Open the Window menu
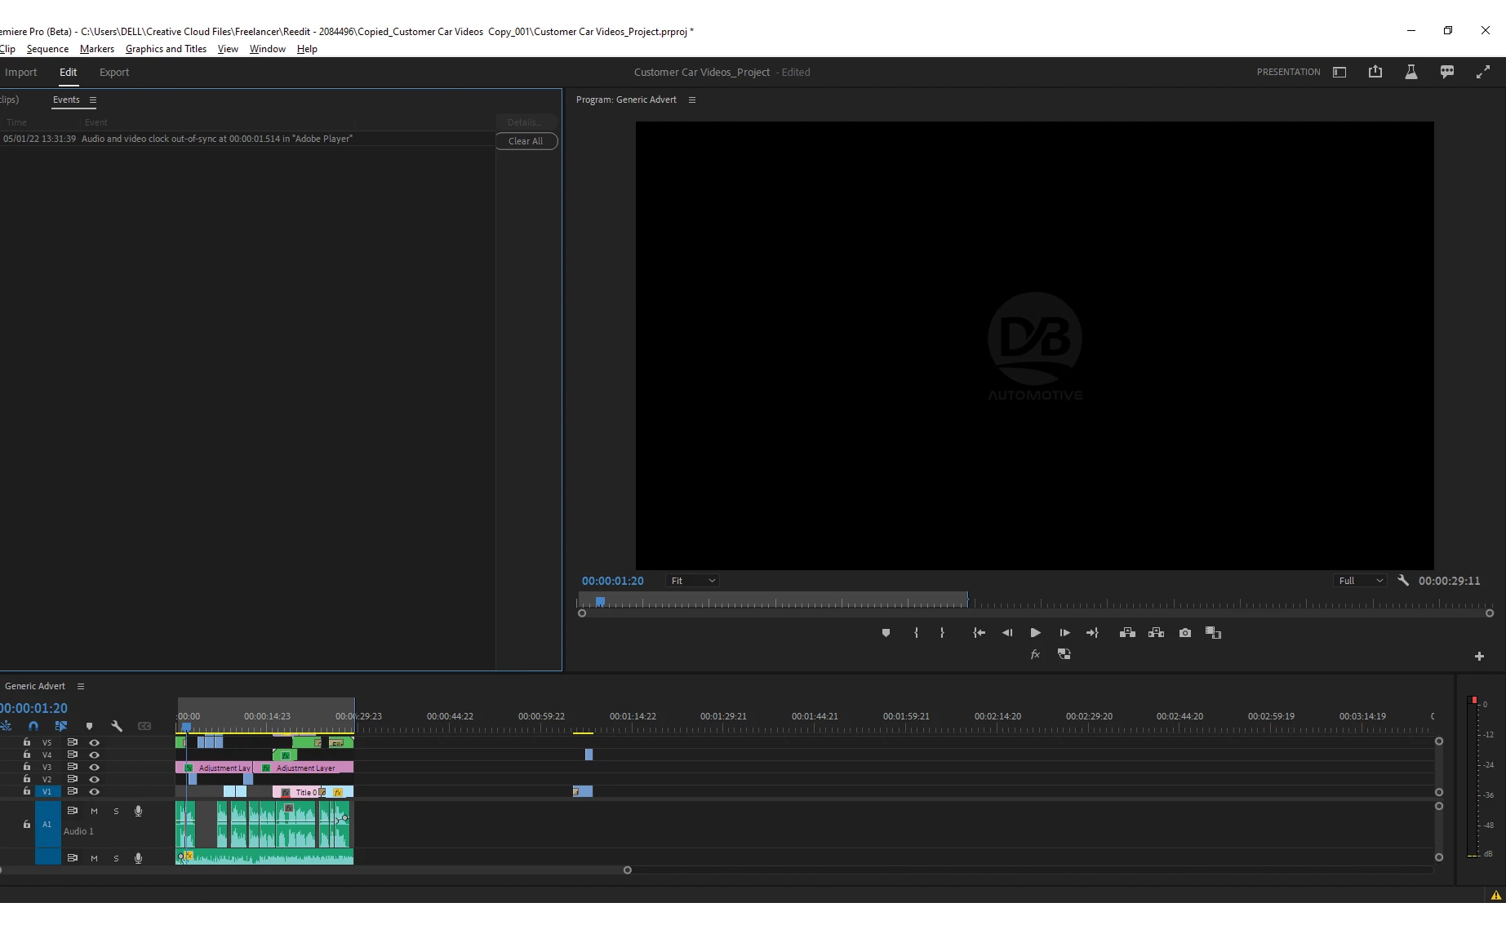Screen dimensions: 1506x925 click(268, 49)
